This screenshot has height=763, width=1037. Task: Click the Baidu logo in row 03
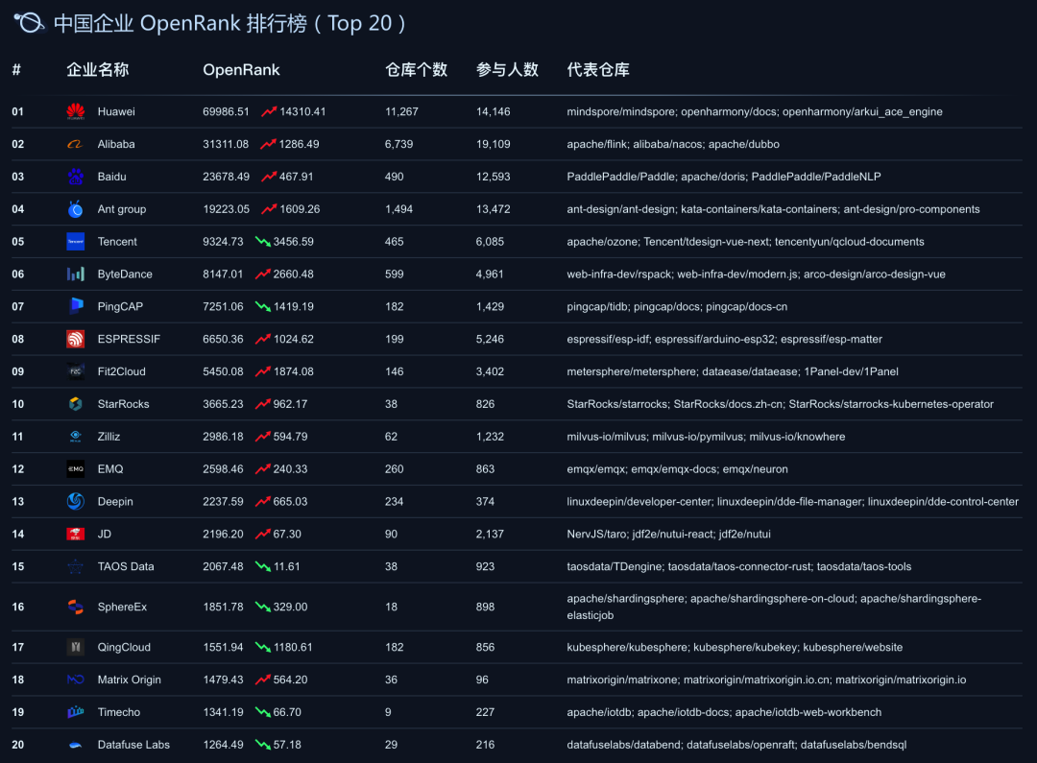click(x=75, y=177)
